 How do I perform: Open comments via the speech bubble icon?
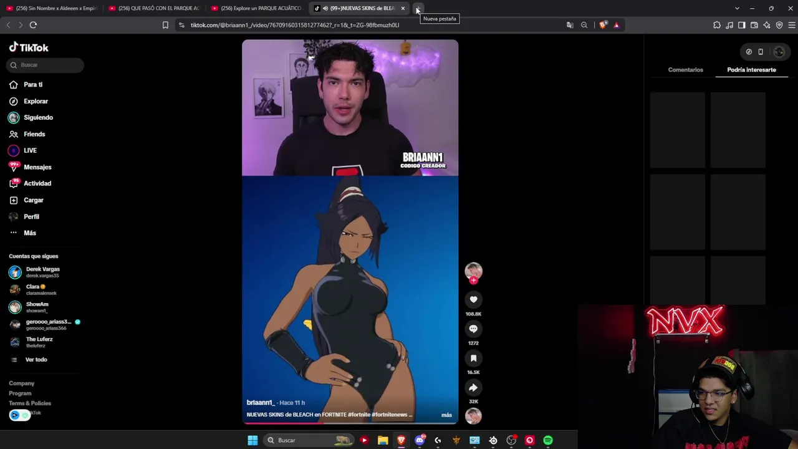[x=473, y=329]
